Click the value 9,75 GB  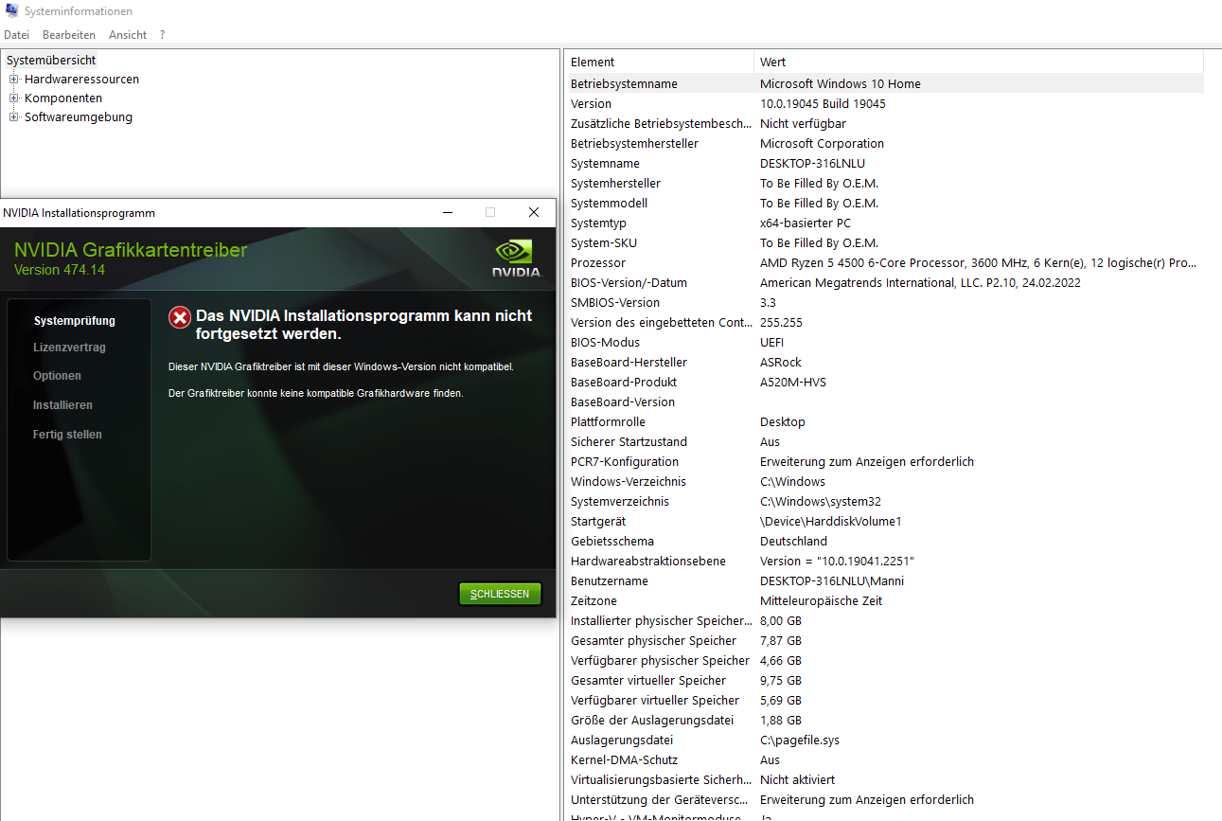[781, 681]
